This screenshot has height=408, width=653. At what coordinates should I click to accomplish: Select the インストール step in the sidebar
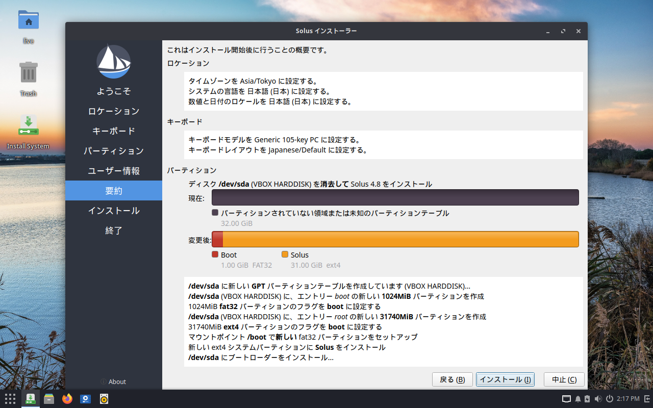114,211
